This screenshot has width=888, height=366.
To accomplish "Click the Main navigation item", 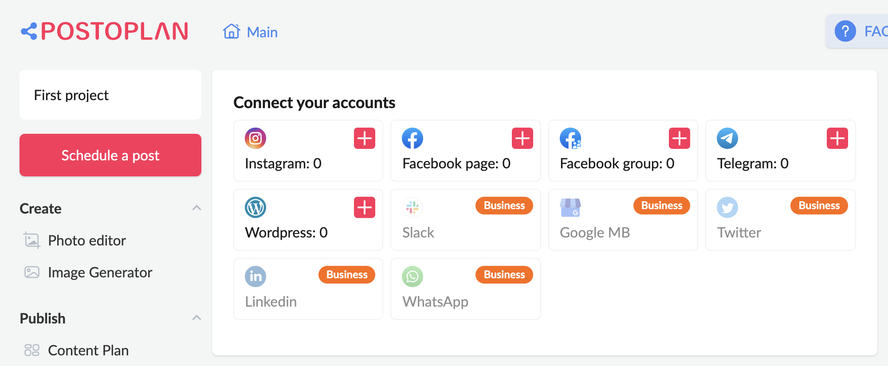I will (x=262, y=32).
